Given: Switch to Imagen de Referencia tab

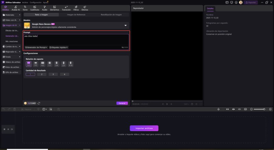Looking at the screenshot, I should point(76,15).
